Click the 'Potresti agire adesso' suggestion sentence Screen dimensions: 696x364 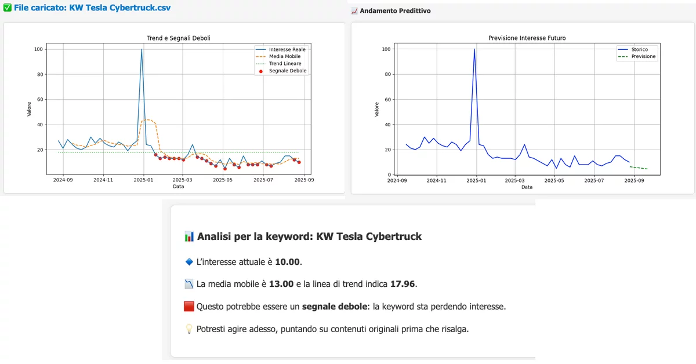[x=332, y=329]
